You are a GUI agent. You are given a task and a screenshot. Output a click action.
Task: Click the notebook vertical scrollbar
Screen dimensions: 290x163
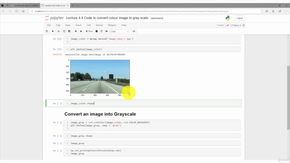coord(288,98)
